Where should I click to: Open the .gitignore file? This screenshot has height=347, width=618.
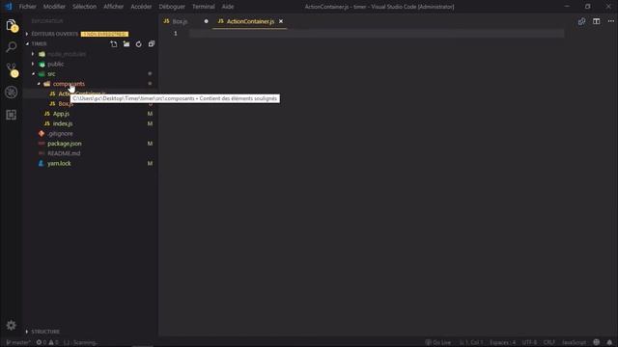point(60,134)
